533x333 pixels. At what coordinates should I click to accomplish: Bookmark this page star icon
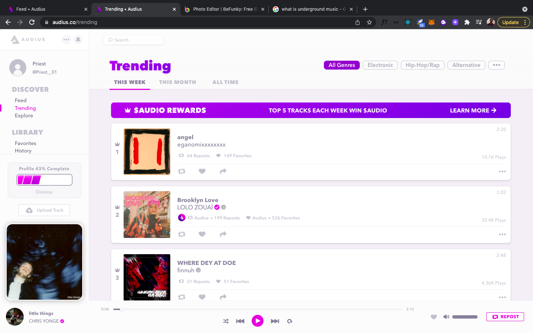click(369, 22)
